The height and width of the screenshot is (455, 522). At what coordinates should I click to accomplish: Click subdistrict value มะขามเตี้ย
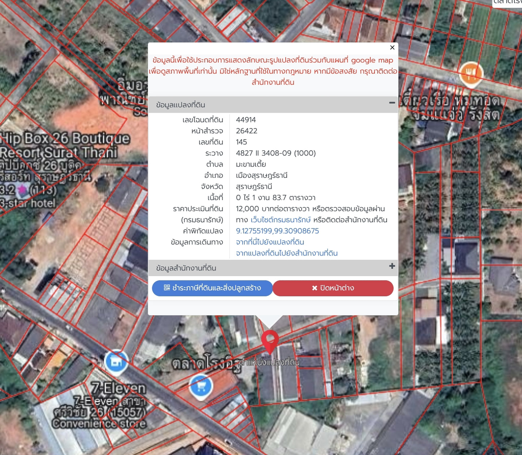pos(251,164)
